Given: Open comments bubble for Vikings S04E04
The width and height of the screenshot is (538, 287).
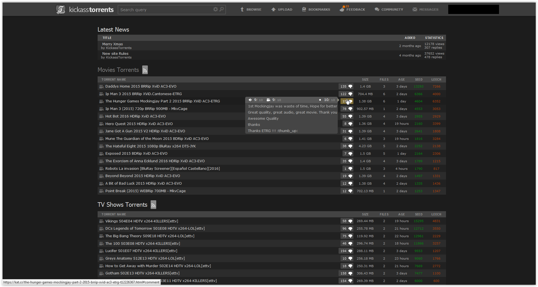Looking at the screenshot, I should coord(350,221).
